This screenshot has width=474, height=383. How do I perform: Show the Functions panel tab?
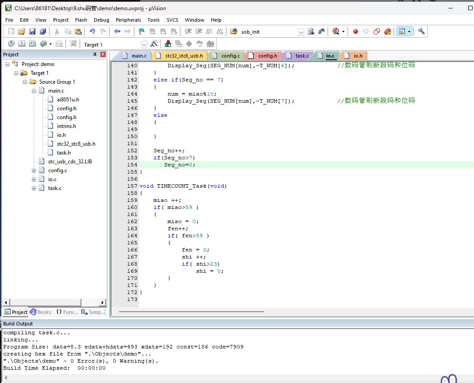point(67,312)
